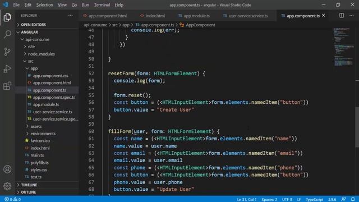
Task: Open the Explorer view in activity bar
Action: tap(7, 17)
